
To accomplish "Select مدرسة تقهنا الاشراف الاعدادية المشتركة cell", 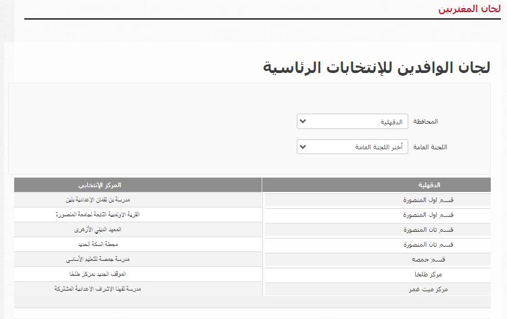I will 138,289.
